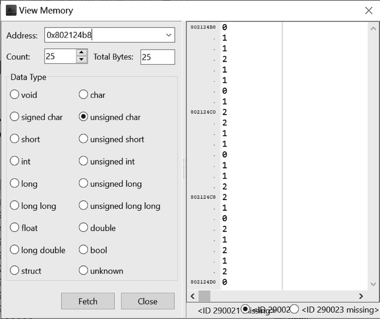380x319 pixels.
Task: Open the Address dropdown arrow
Action: coord(169,35)
